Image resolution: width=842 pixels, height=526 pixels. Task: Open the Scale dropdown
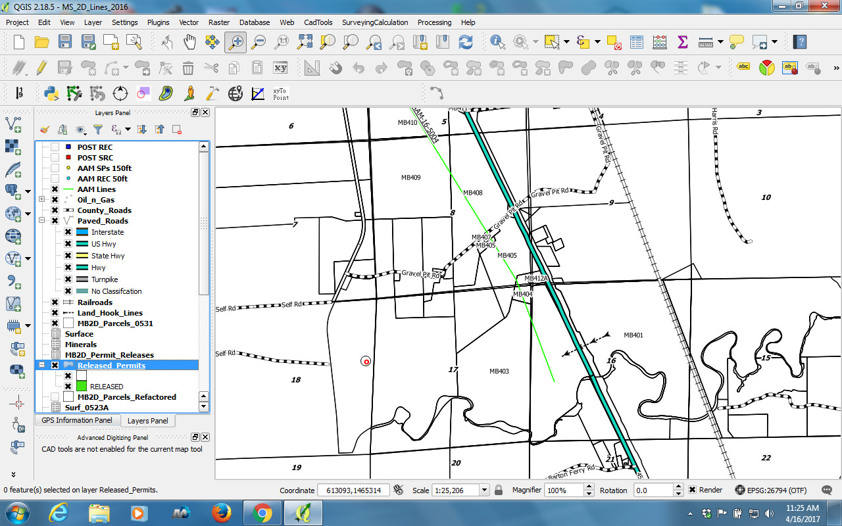click(484, 490)
